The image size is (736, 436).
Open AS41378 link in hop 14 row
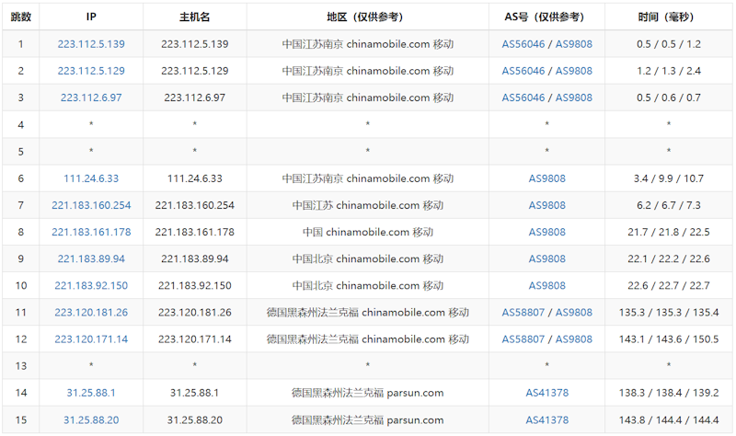546,393
